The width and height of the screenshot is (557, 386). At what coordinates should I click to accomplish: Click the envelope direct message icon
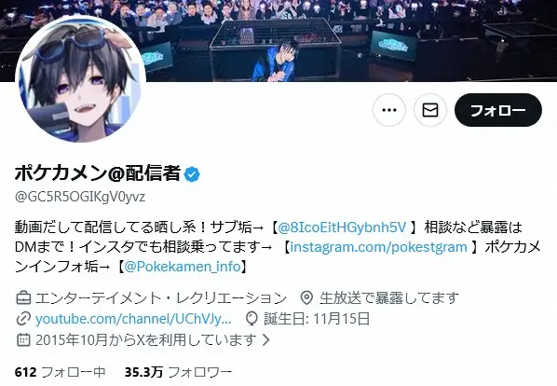point(430,110)
